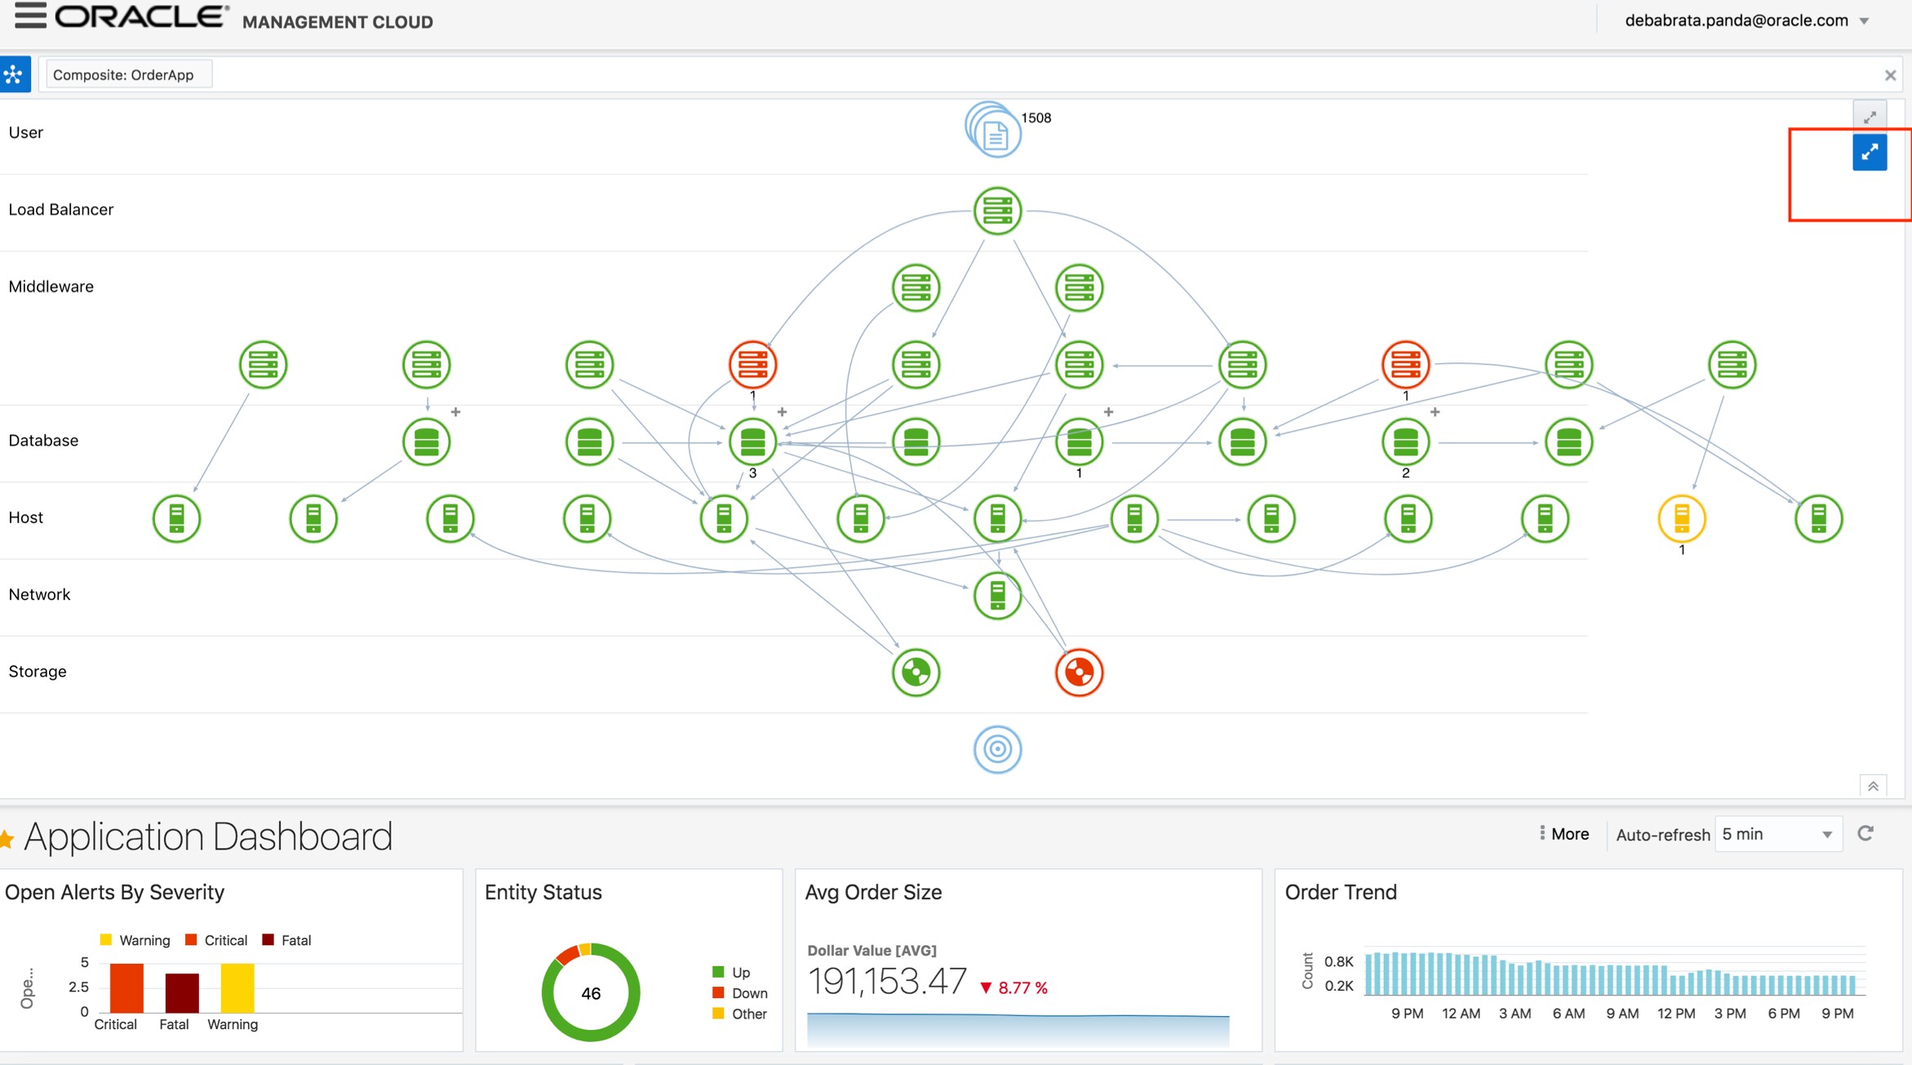1912x1065 pixels.
Task: Open the hamburger navigation menu
Action: click(x=30, y=16)
